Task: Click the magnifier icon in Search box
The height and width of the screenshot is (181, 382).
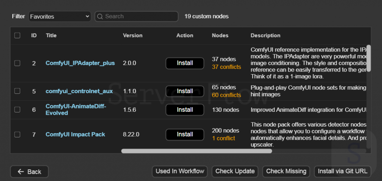Action: (x=100, y=16)
